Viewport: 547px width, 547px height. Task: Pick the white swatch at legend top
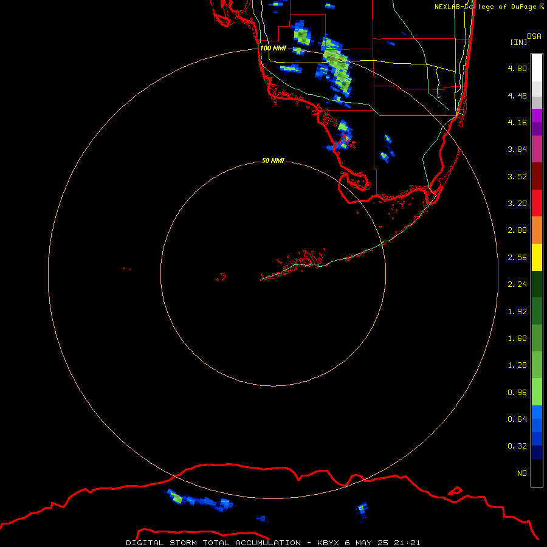click(x=537, y=67)
